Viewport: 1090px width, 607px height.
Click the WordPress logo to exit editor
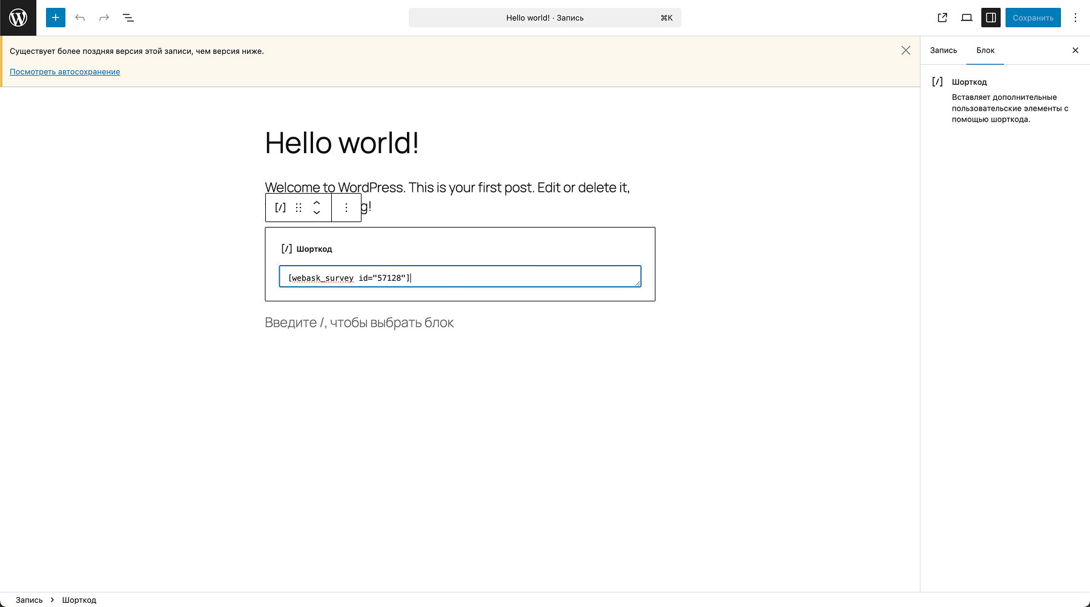tap(18, 18)
